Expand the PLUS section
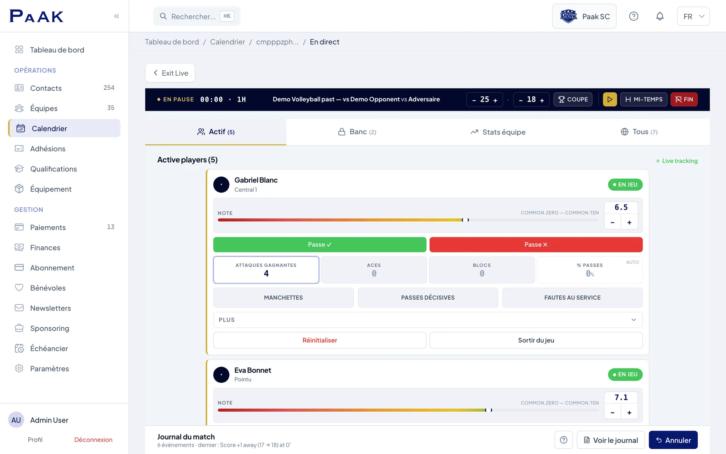Viewport: 726px width, 454px height. click(x=428, y=320)
